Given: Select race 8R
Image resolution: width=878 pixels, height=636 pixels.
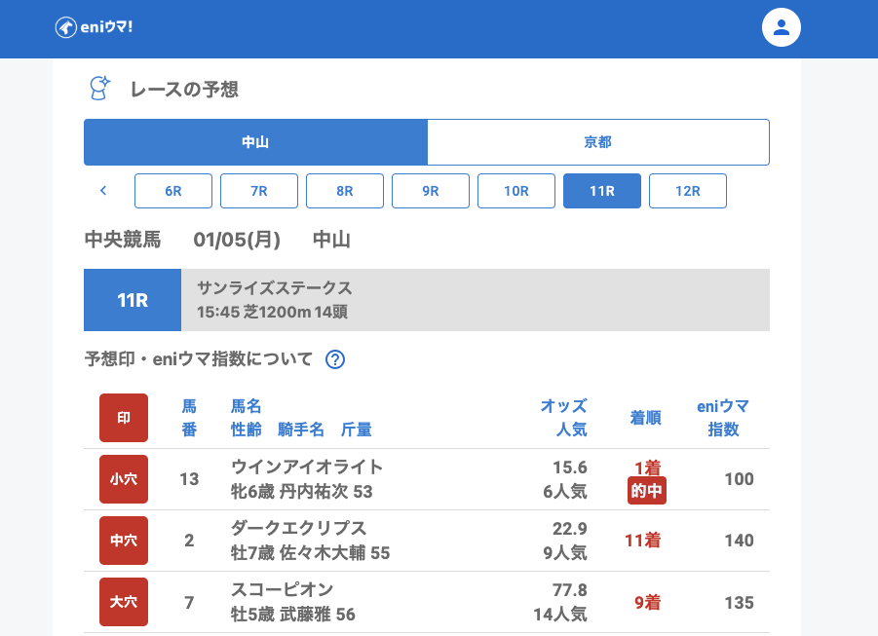Looking at the screenshot, I should click(345, 191).
